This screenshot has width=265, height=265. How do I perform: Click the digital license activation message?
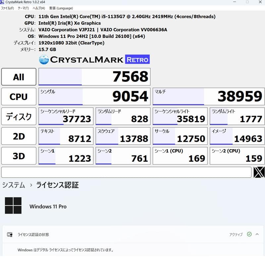66,250
